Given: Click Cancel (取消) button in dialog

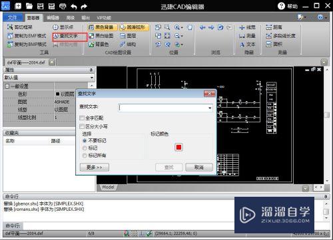Looking at the screenshot, I should pos(199,167).
